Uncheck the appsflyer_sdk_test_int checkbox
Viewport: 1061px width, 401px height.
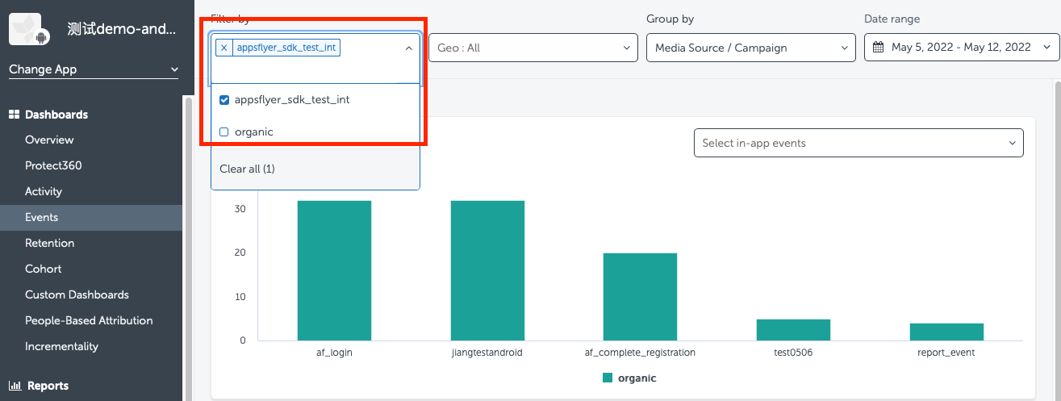224,100
